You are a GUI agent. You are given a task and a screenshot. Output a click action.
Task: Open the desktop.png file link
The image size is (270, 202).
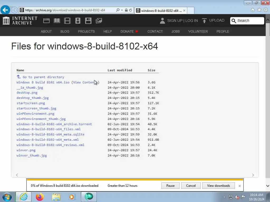[27, 93]
